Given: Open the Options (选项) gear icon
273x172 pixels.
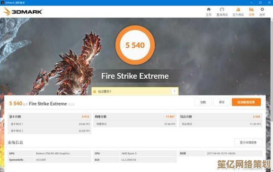Looking at the screenshot, I should click(262, 9).
